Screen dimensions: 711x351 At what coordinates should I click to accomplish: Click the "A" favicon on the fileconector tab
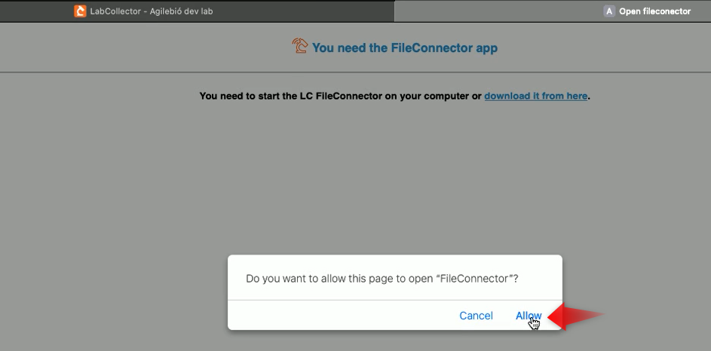tap(609, 11)
